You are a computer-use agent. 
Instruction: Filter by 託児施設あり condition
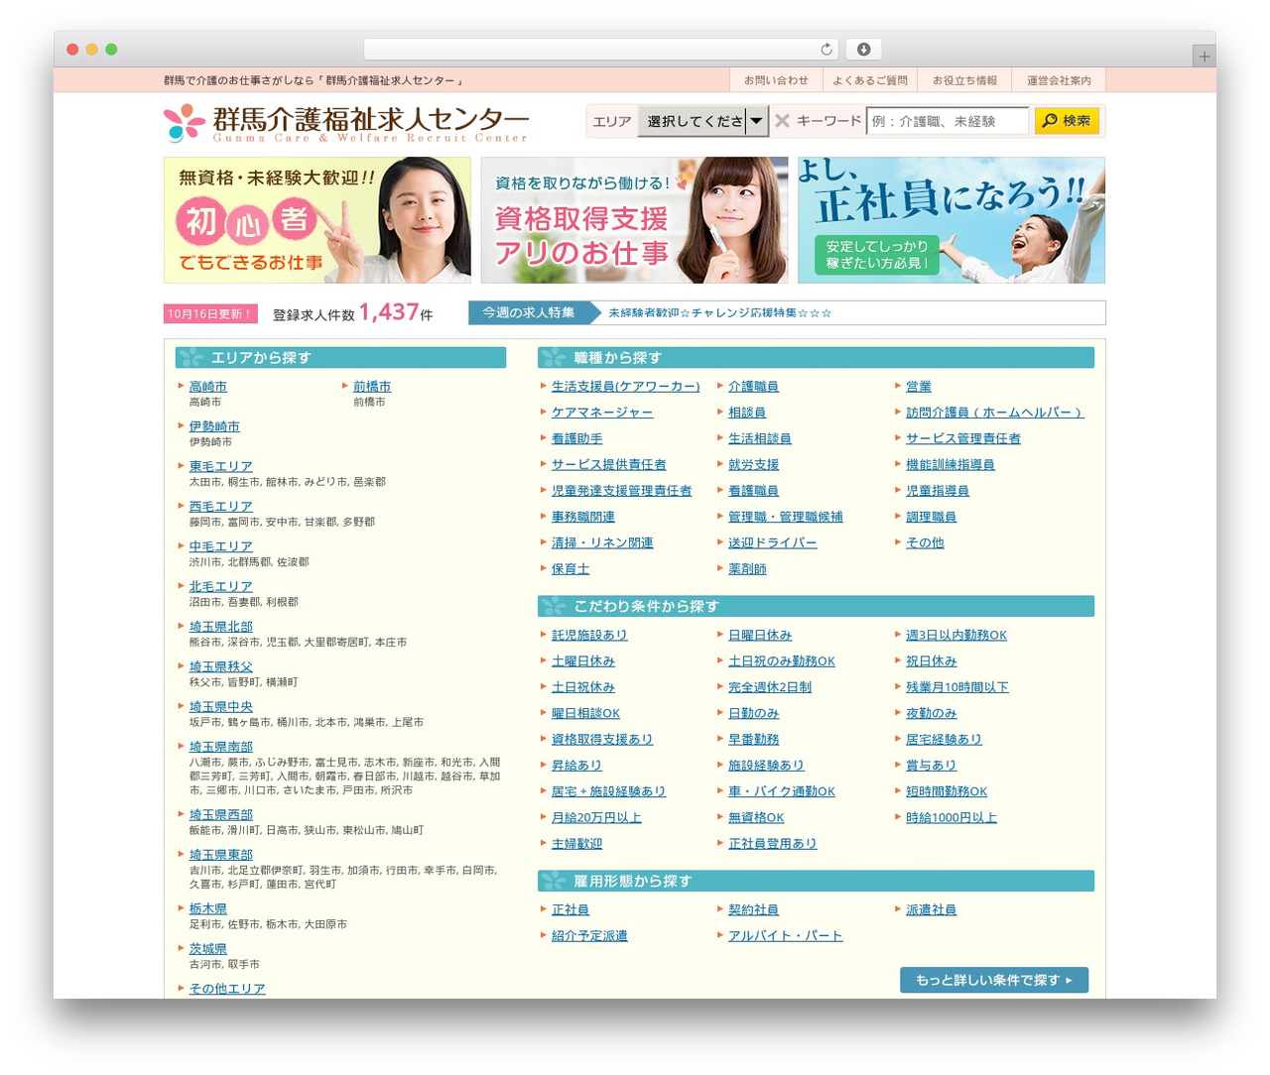click(x=589, y=635)
